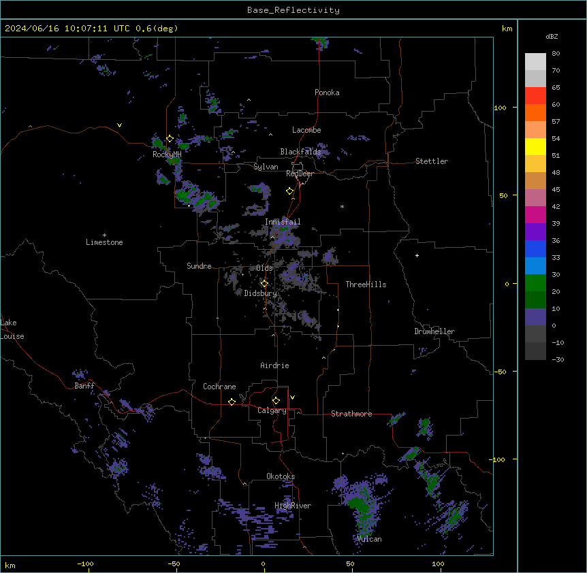Click the Lacombe city label
The image size is (587, 573).
tap(306, 130)
